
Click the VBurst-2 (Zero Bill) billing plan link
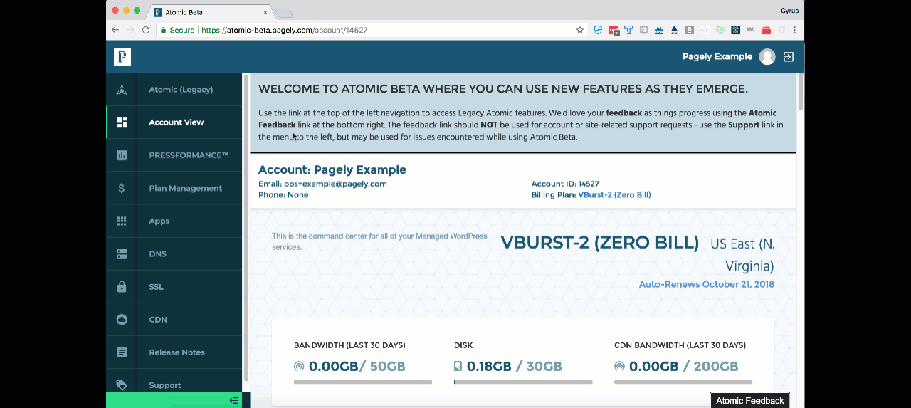[x=614, y=194]
